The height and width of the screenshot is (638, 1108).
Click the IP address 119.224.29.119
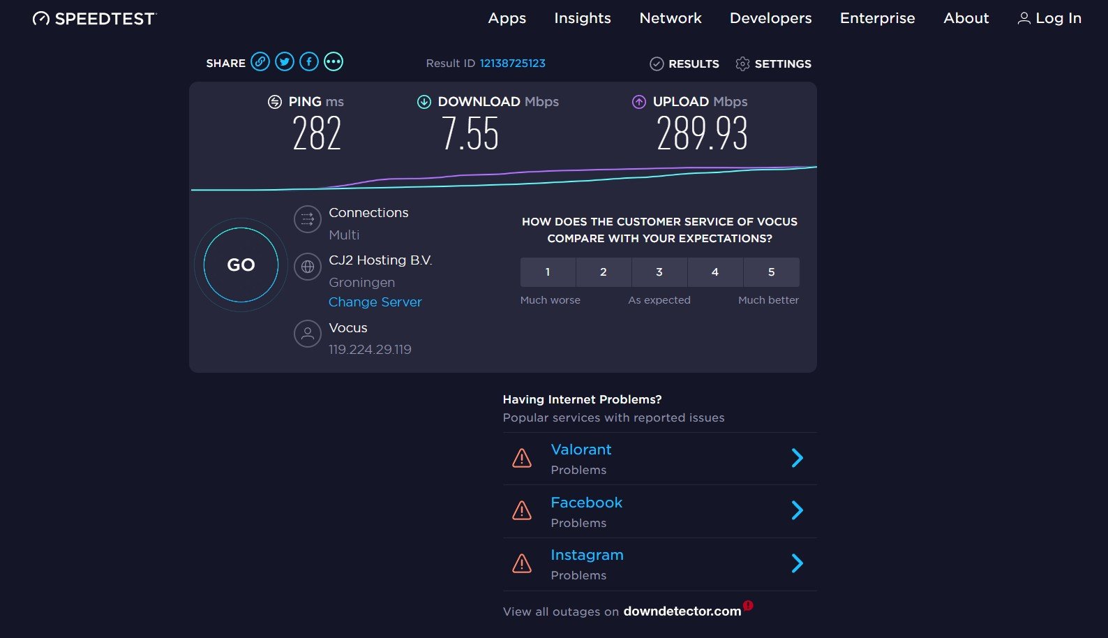(370, 350)
